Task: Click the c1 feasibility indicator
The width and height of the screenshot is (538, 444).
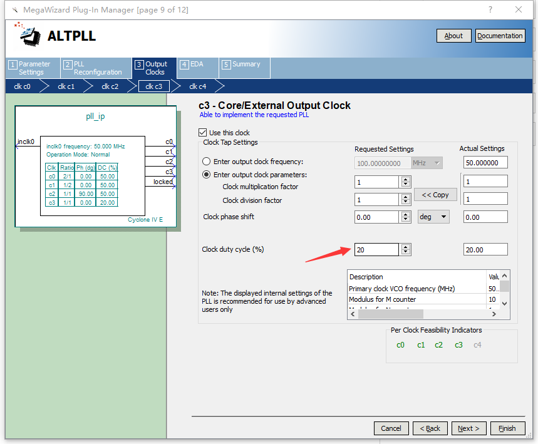Action: 421,345
